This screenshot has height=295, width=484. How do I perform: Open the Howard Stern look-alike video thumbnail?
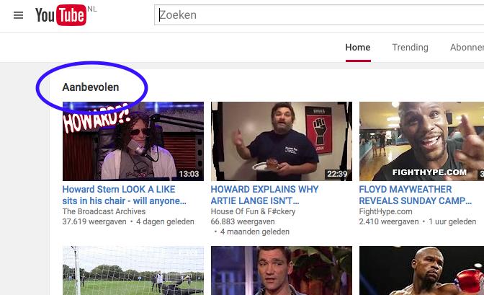tap(133, 141)
